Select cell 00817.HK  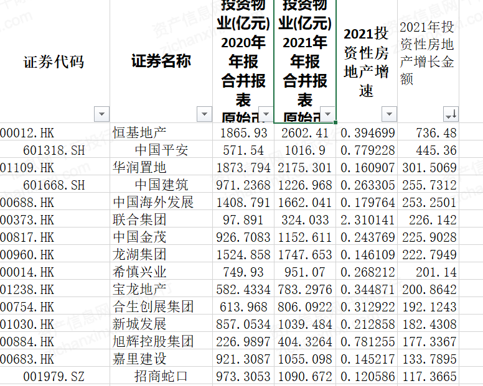55,237
